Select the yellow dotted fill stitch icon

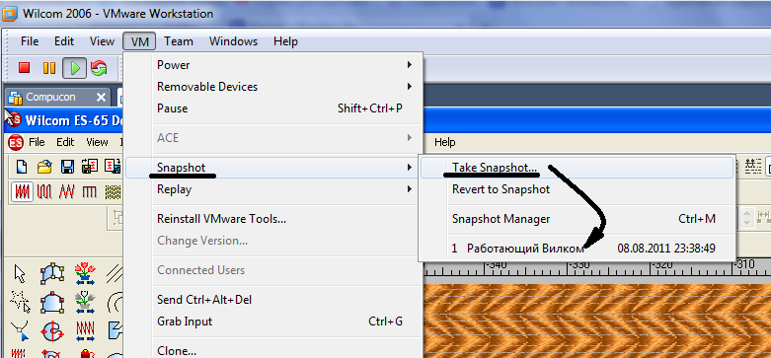[x=114, y=191]
